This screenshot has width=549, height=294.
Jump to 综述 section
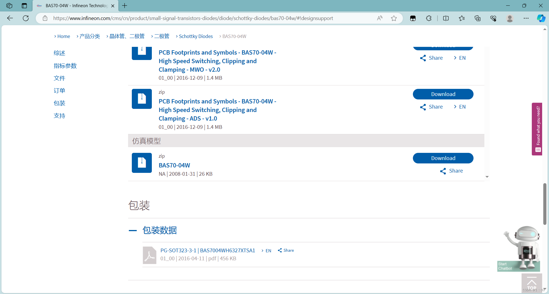tap(59, 53)
